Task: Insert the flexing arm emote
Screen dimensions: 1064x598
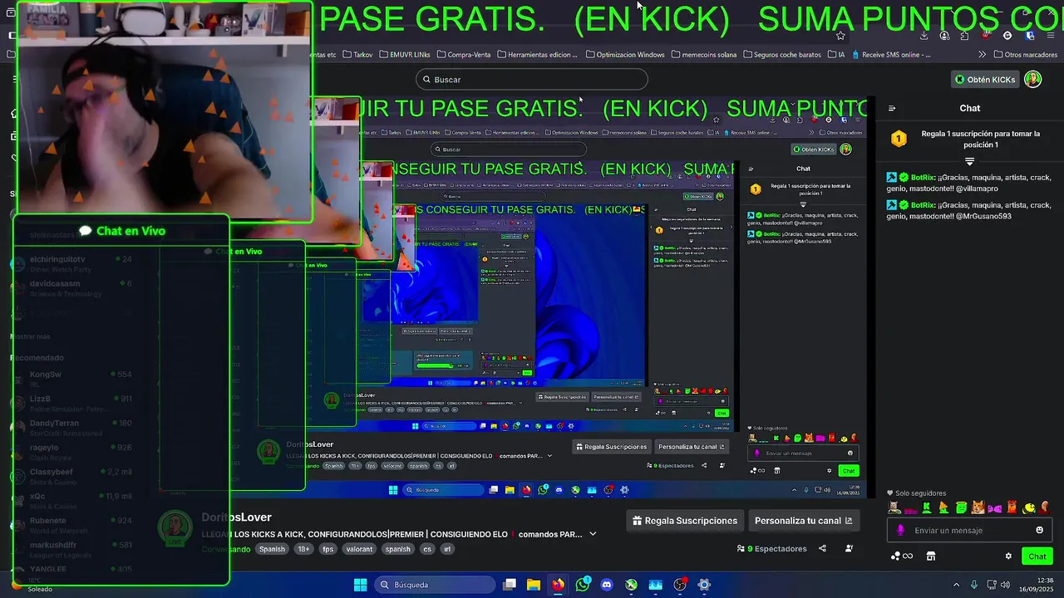Action: [x=1045, y=507]
